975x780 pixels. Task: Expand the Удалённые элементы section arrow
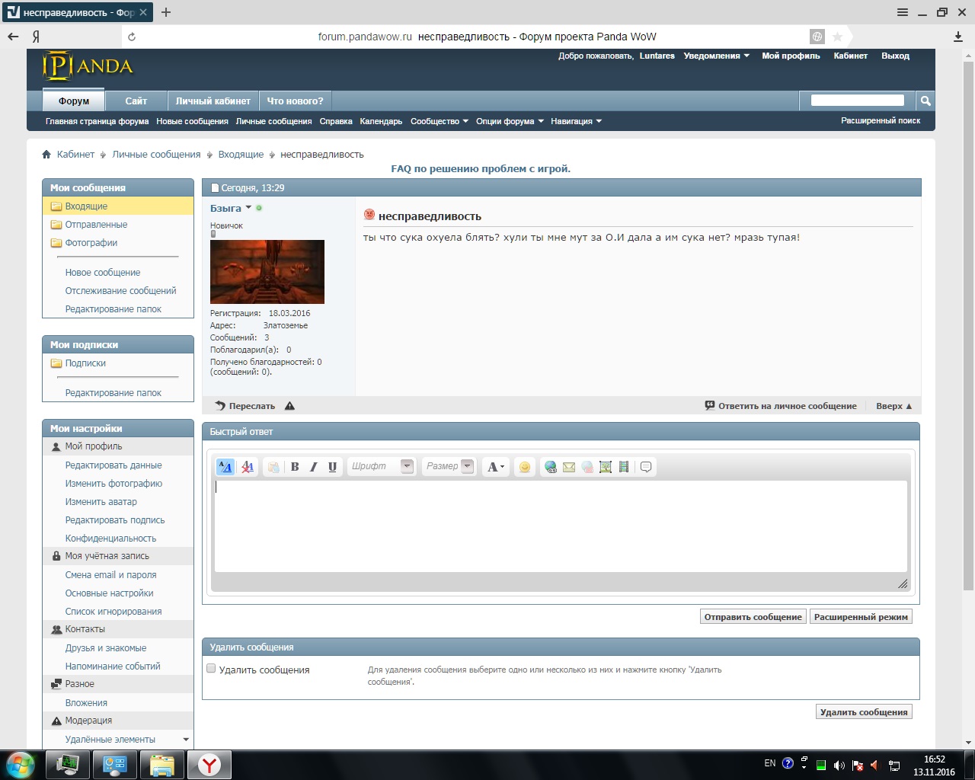tap(186, 740)
